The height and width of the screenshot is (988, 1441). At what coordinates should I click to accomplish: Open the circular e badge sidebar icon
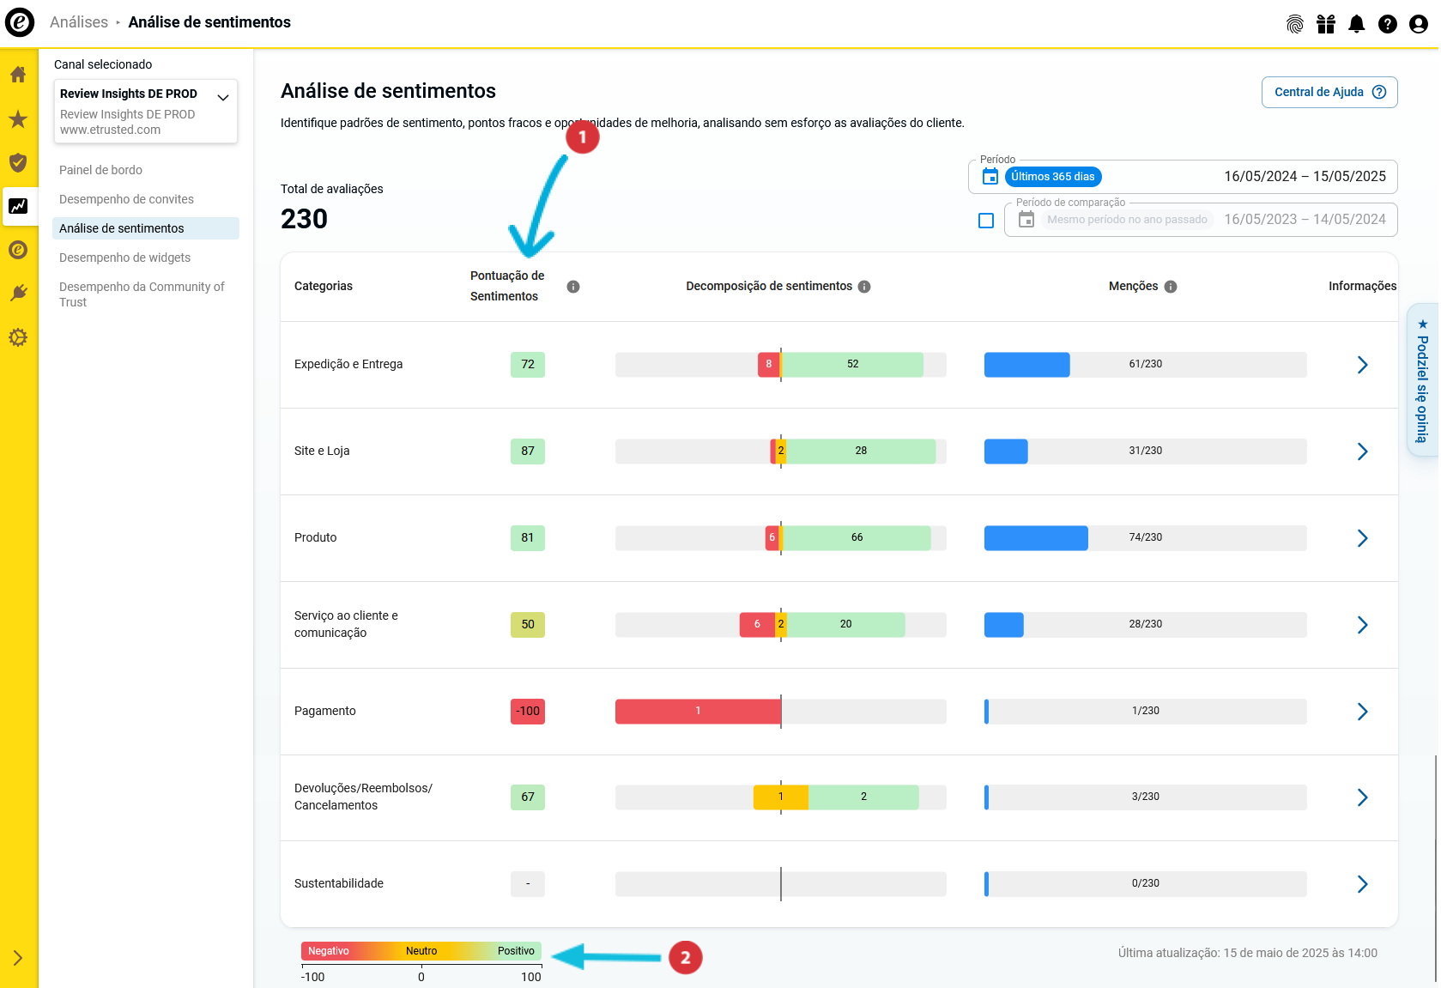pos(18,250)
